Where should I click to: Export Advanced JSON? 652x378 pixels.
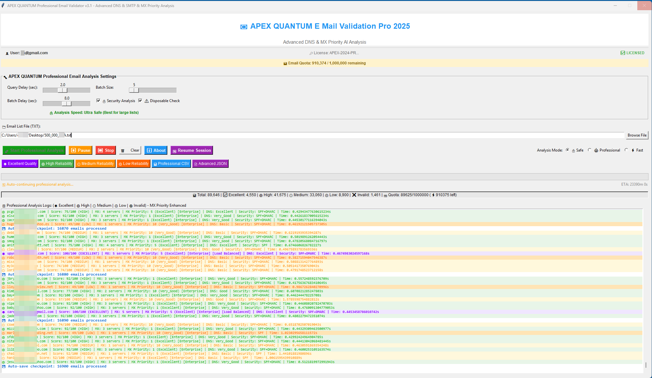coord(210,164)
